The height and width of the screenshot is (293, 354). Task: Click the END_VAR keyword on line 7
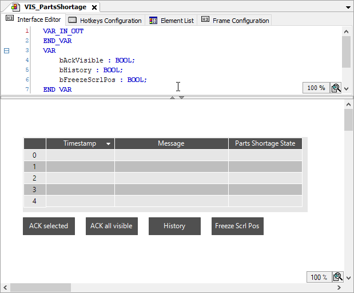click(x=57, y=89)
